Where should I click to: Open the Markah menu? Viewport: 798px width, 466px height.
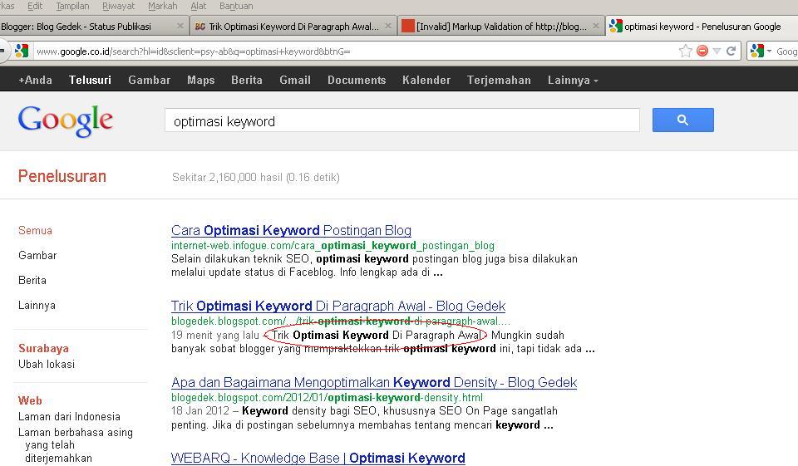tap(162, 6)
